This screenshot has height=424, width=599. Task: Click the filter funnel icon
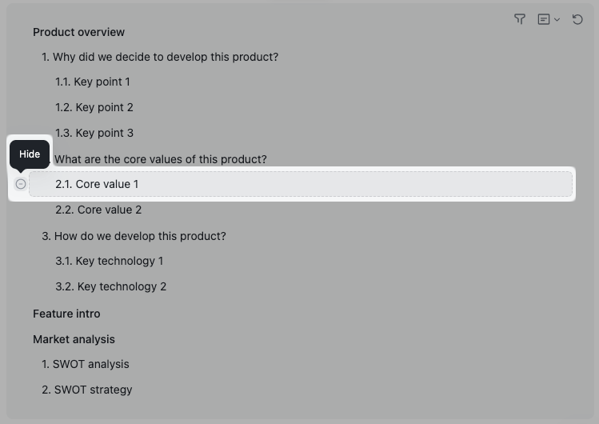520,19
